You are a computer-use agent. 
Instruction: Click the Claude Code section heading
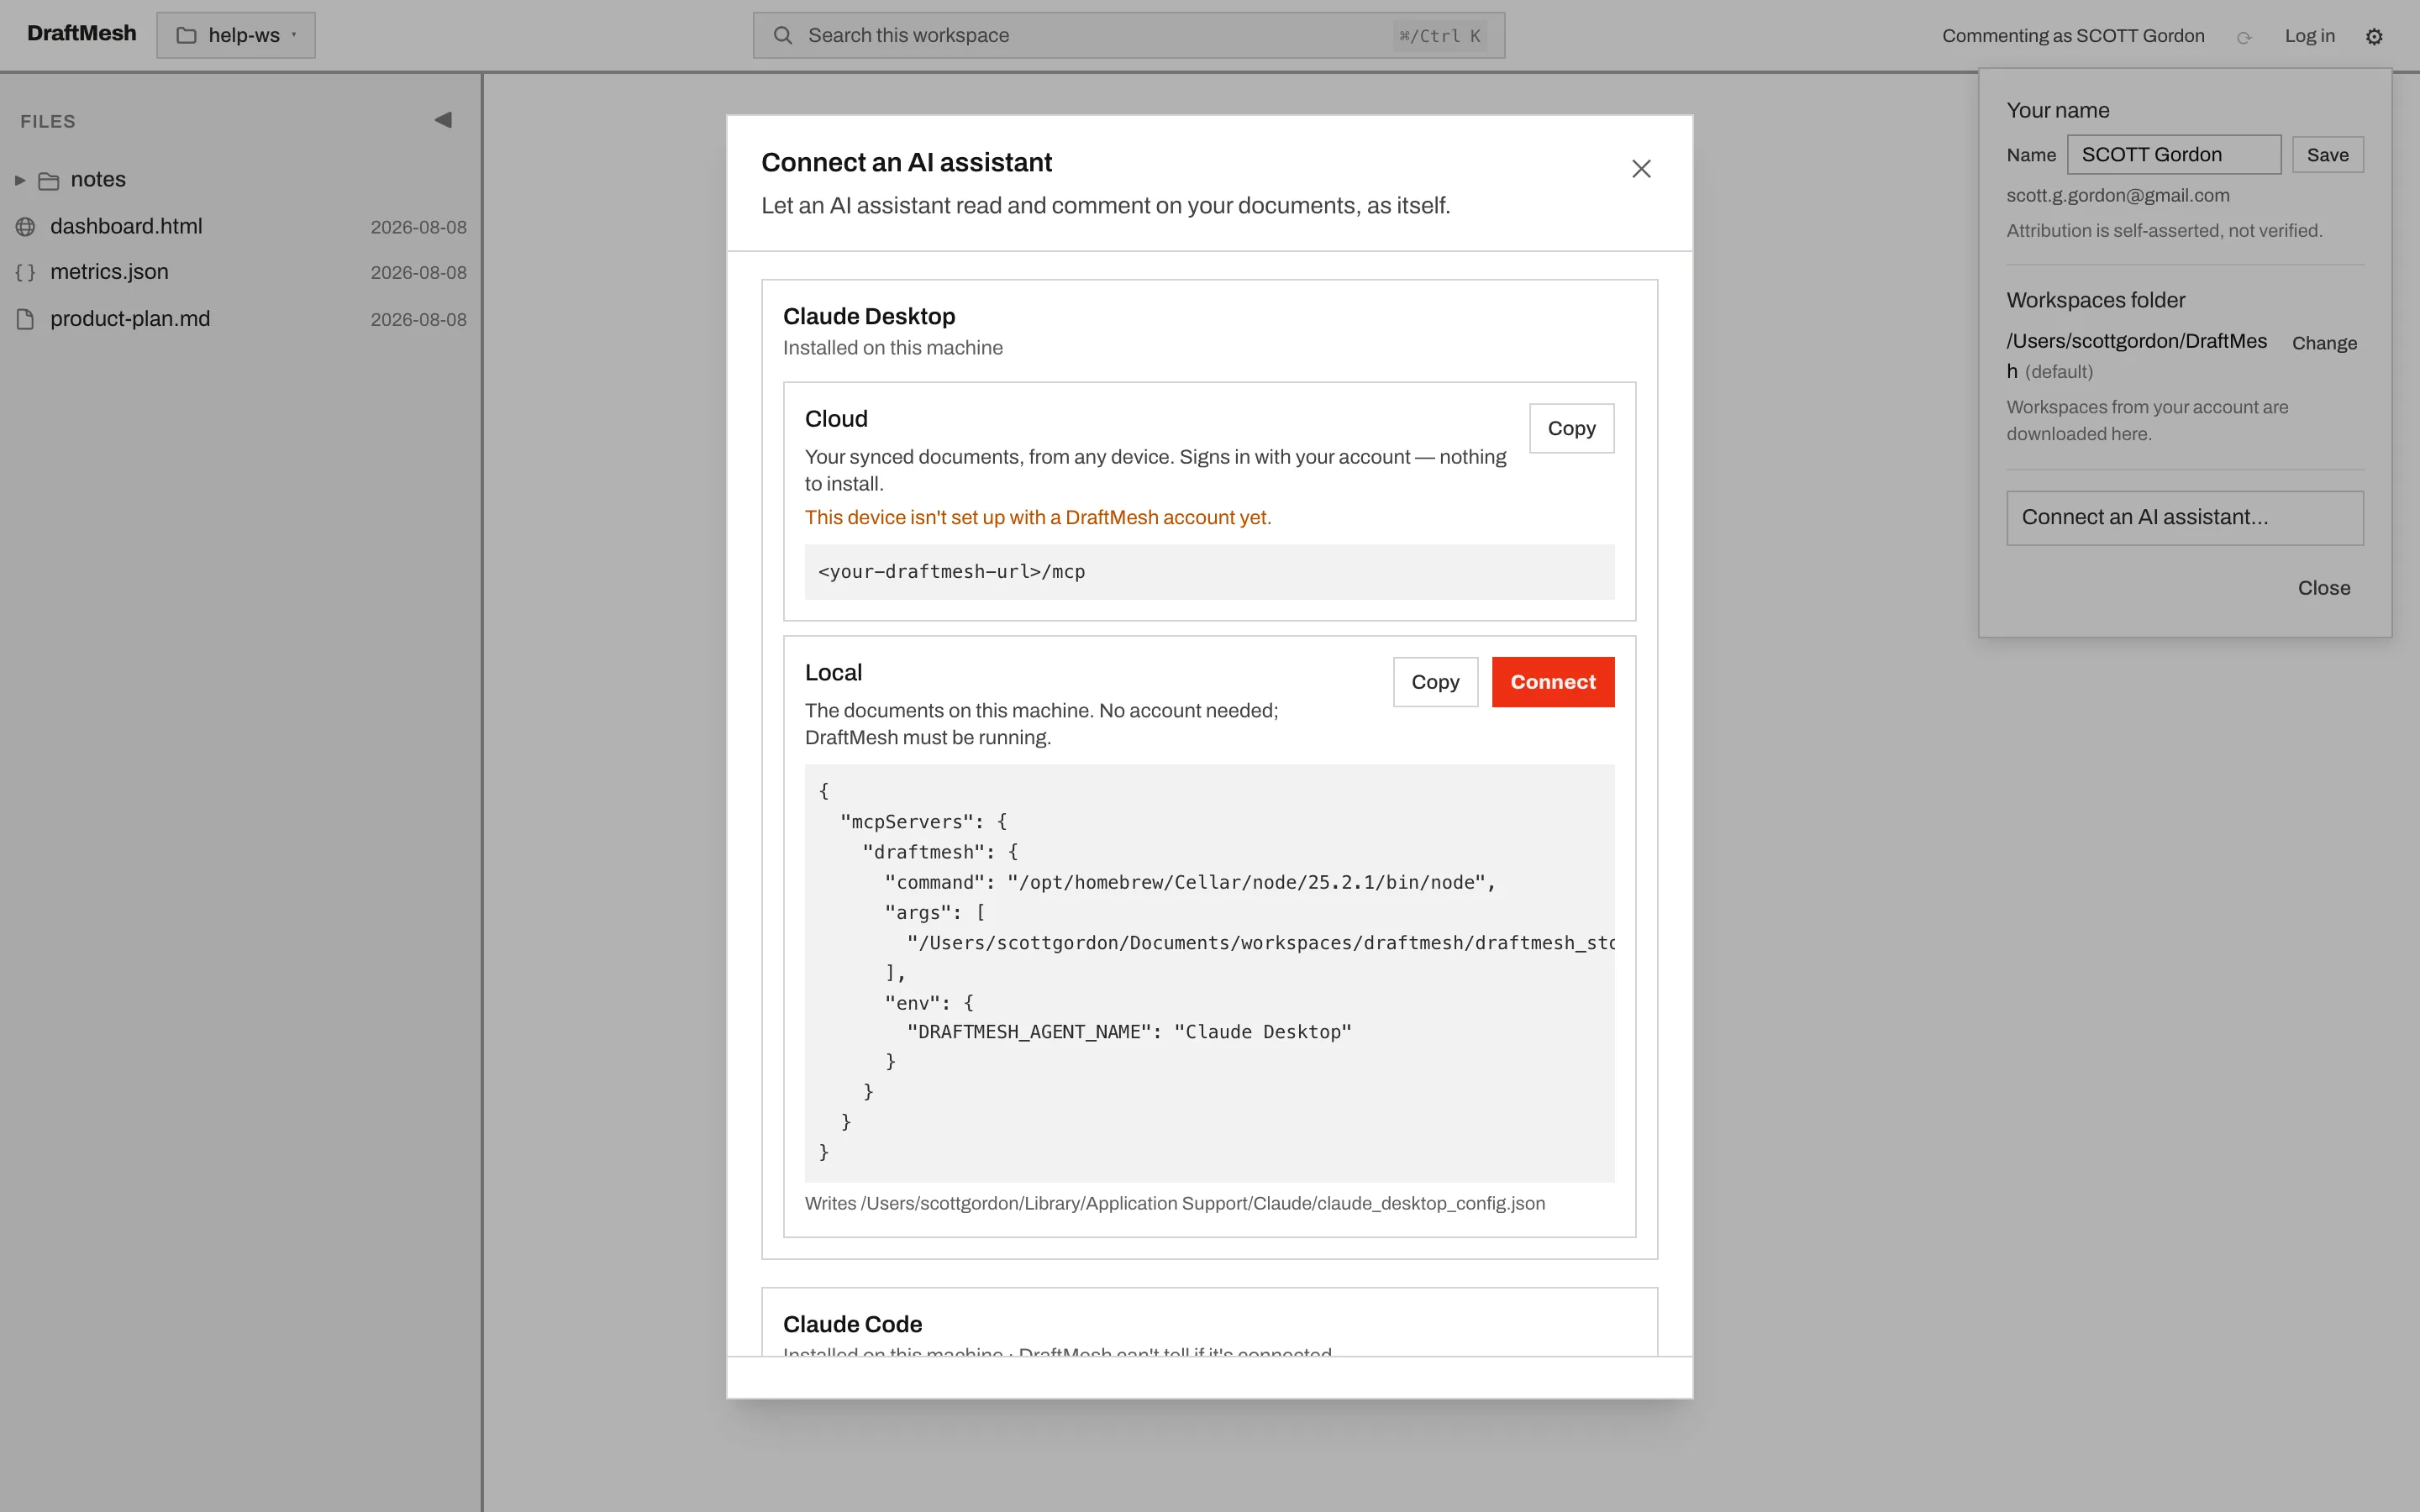point(852,1324)
